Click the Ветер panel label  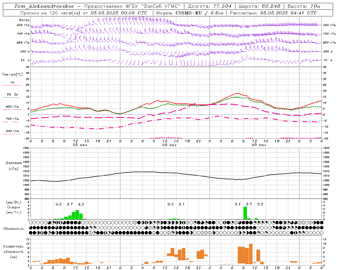24,20
